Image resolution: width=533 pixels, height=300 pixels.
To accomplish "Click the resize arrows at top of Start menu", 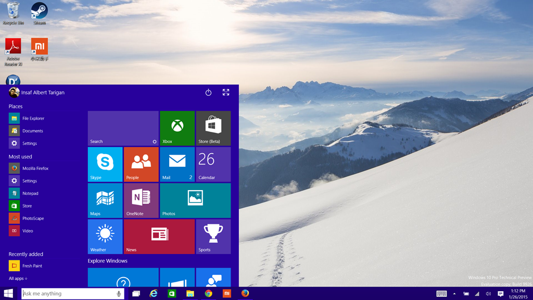I will point(226,92).
